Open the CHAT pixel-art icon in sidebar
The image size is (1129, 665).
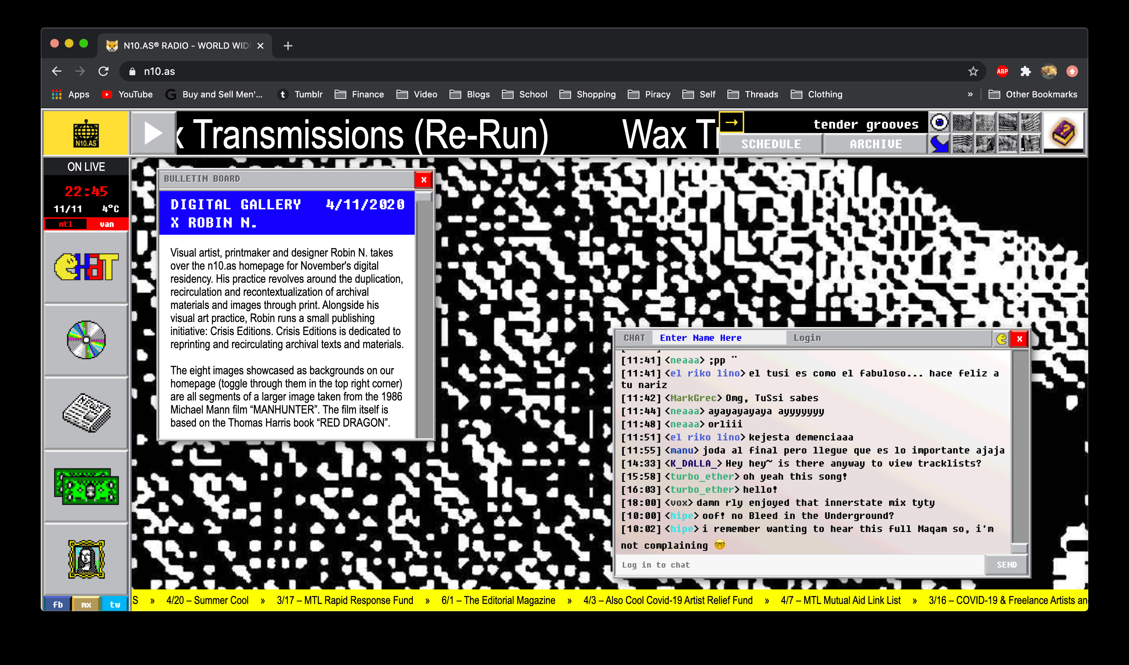[86, 267]
